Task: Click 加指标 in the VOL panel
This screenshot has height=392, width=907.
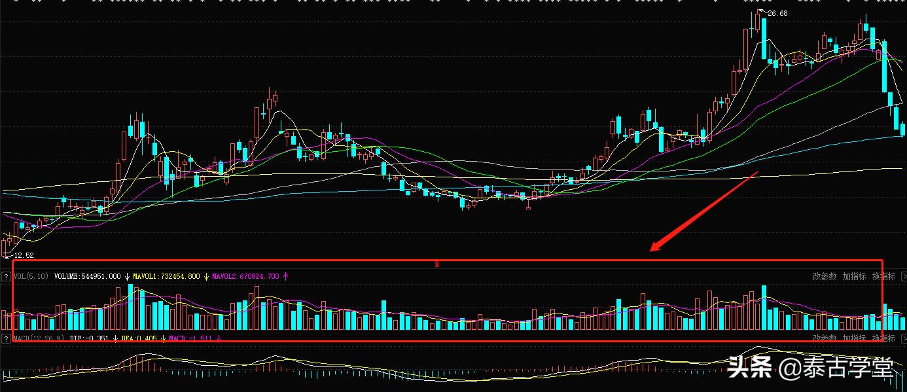Action: point(854,277)
